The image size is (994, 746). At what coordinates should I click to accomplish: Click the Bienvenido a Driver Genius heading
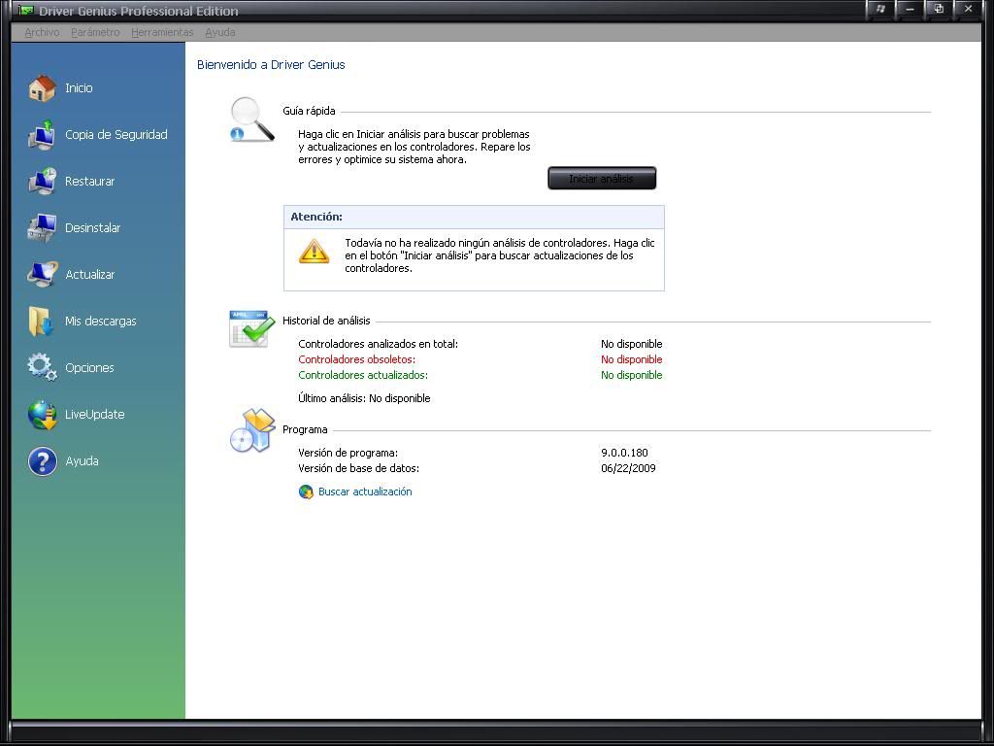point(271,65)
